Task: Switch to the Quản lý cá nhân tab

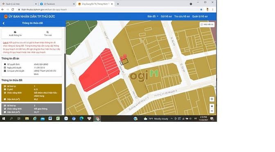Action: pos(19,4)
